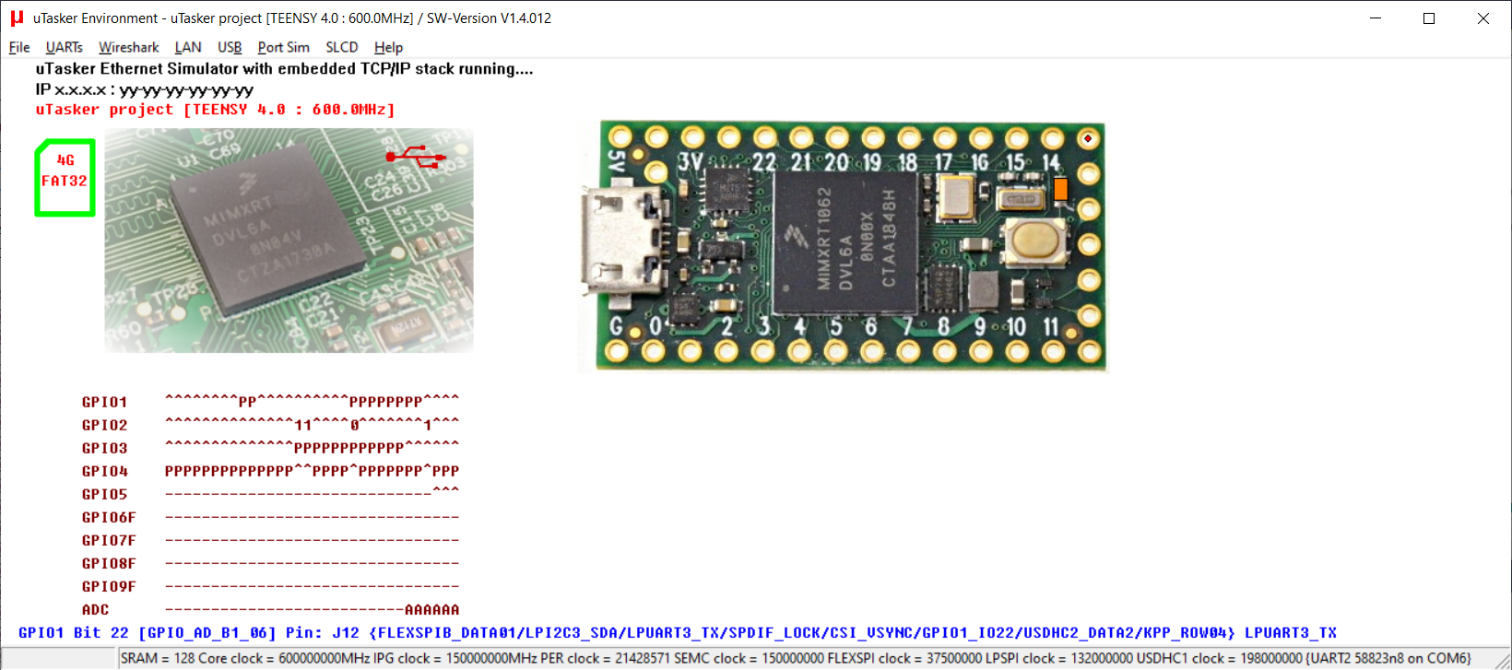Toggle pin 14 pad on the board

pos(1052,137)
